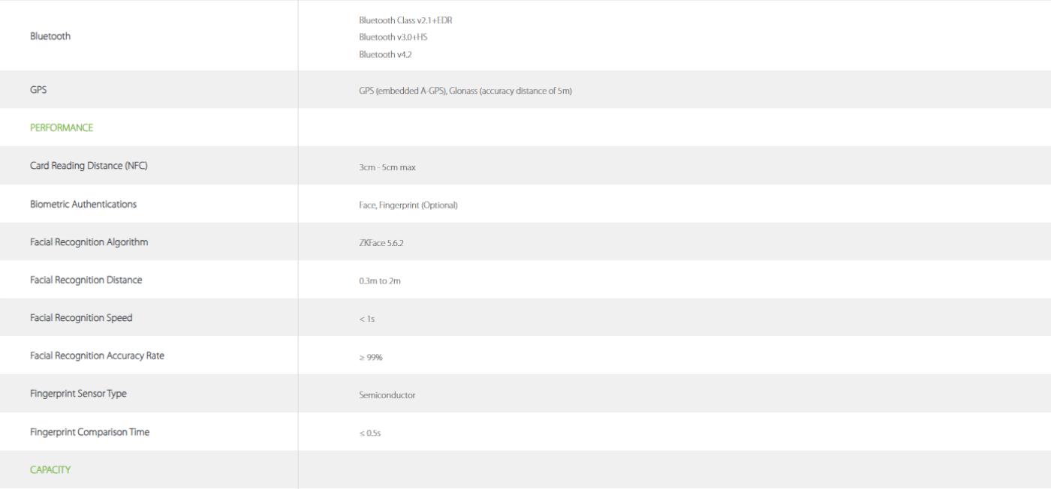Image resolution: width=1051 pixels, height=489 pixels.
Task: Select the ≥ 99% accuracy value
Action: (x=371, y=358)
